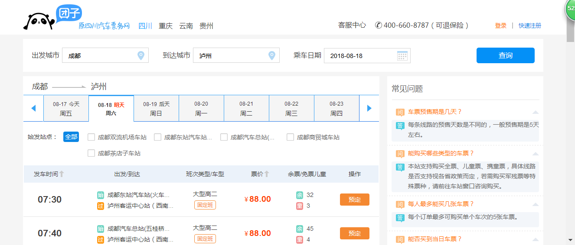
Task: Click location pin in arrival city field
Action: pos(271,55)
